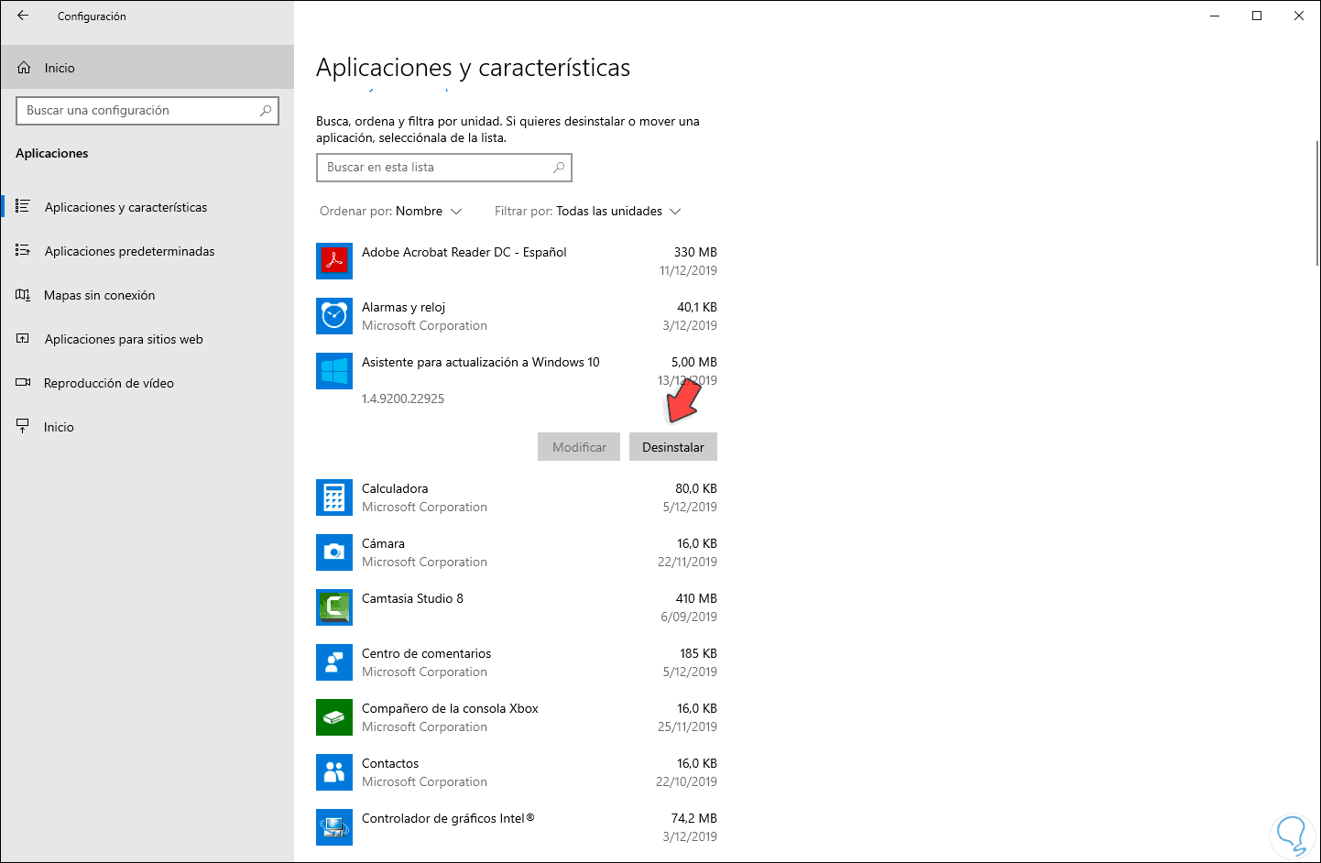Click the Camtasia Studio 8 icon
Viewport: 1321px width, 863px height.
click(x=334, y=607)
